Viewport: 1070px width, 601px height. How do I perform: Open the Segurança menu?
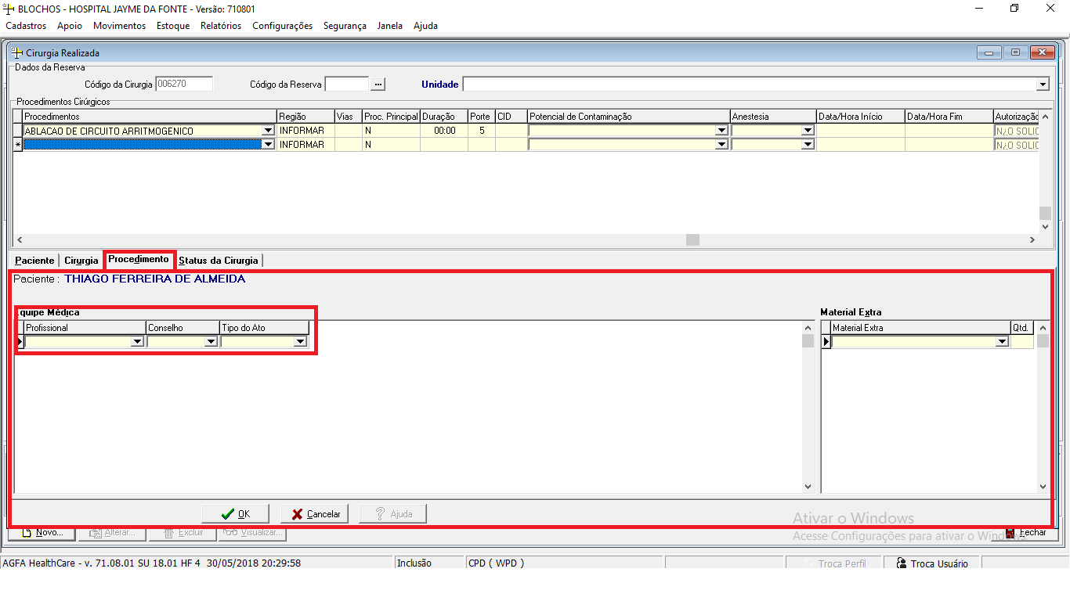pos(345,26)
